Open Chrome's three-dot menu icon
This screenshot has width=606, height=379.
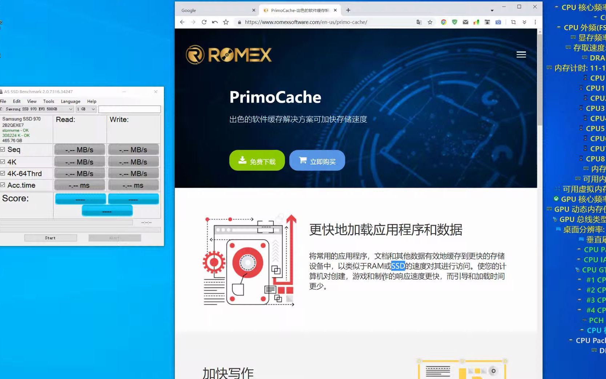coord(535,22)
